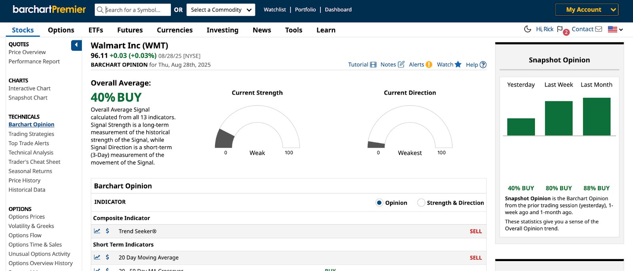Click the Current Strength gauge
This screenshot has width=633, height=271.
click(257, 127)
